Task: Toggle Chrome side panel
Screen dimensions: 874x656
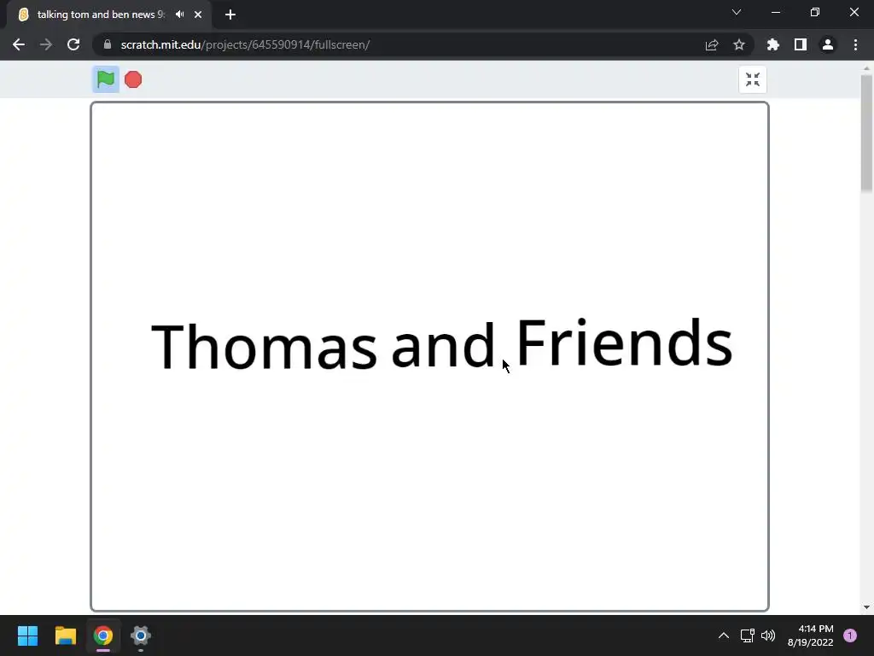Action: [x=801, y=44]
